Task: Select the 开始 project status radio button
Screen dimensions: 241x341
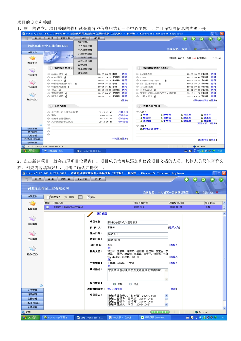Action: (115, 284)
